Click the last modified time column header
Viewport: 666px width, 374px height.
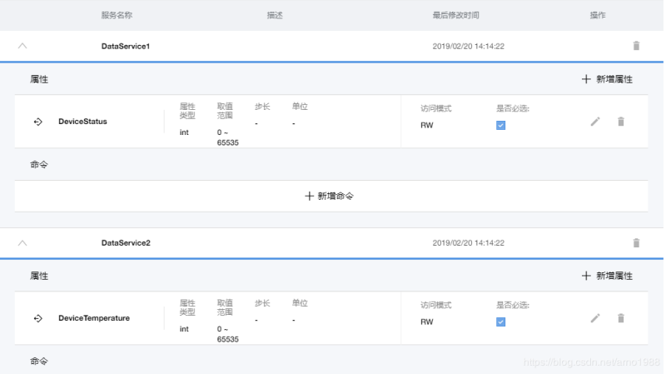[x=456, y=15]
